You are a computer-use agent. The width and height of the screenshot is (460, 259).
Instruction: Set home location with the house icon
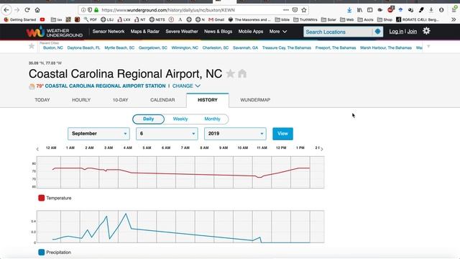click(x=242, y=73)
